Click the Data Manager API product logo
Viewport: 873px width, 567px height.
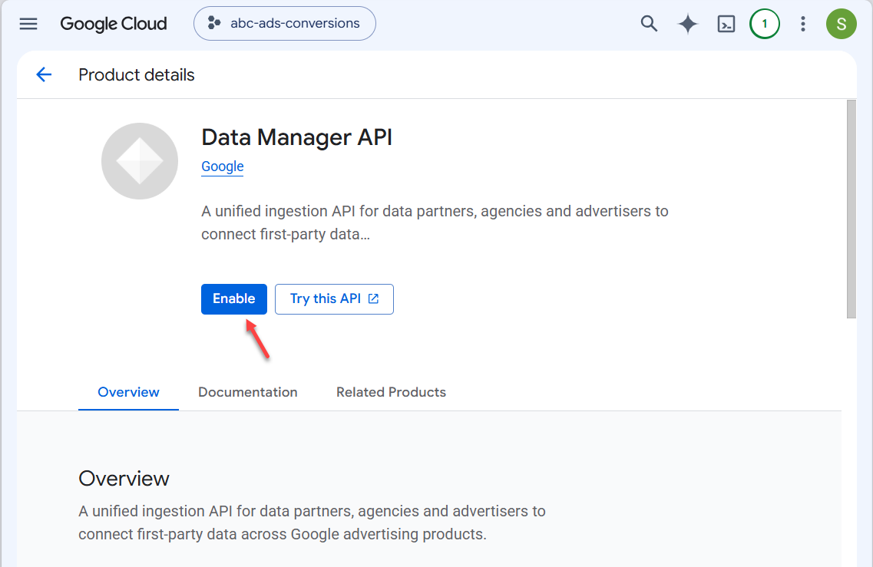[x=140, y=161]
